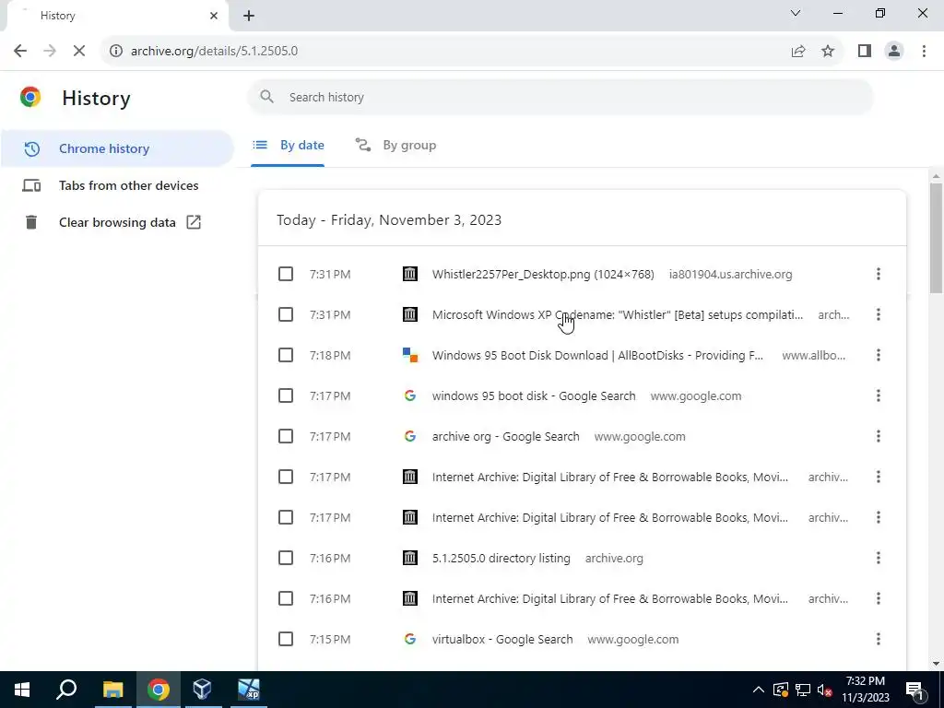Viewport: 944px width, 708px height.
Task: Open the XP virtual machine taskbar icon
Action: (x=249, y=690)
